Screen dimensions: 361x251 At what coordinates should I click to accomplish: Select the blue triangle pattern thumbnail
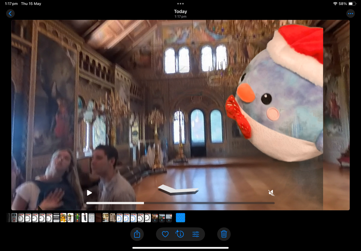[180, 218]
